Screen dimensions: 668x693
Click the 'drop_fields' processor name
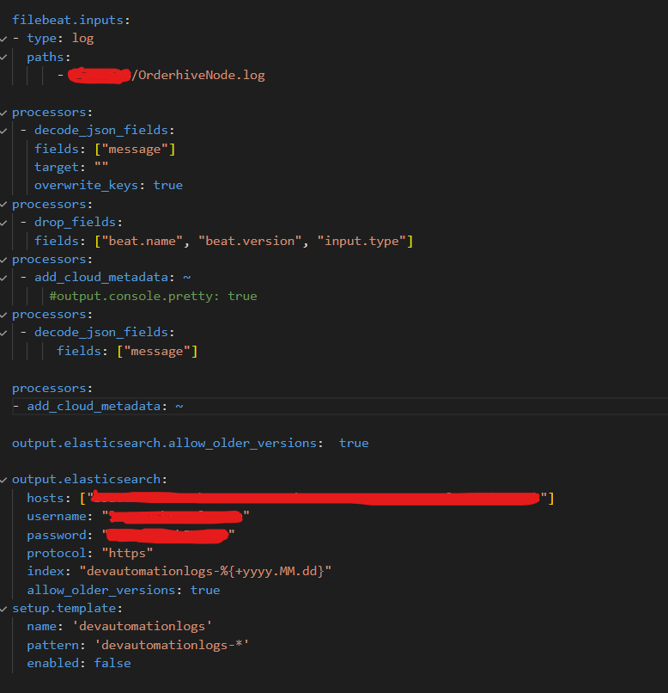pos(75,222)
